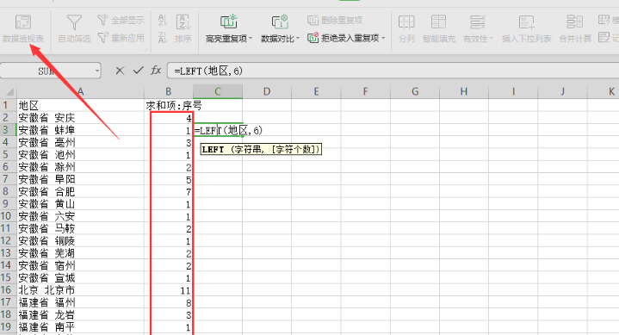Click the 智能填充 smart fill icon
Viewport: 619px width, 335px height.
pos(438,22)
